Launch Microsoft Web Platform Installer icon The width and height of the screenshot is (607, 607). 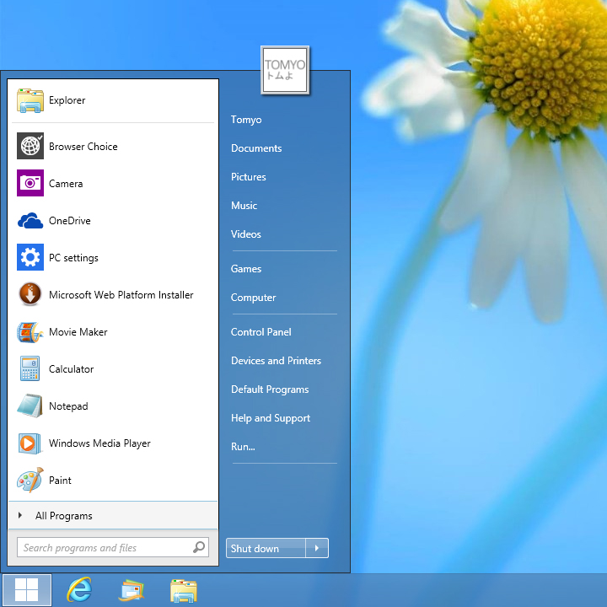click(x=30, y=295)
